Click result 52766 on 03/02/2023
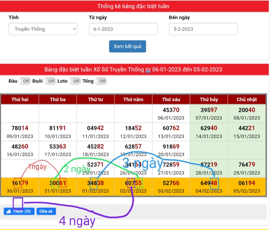The height and width of the screenshot is (230, 270). coord(171,183)
